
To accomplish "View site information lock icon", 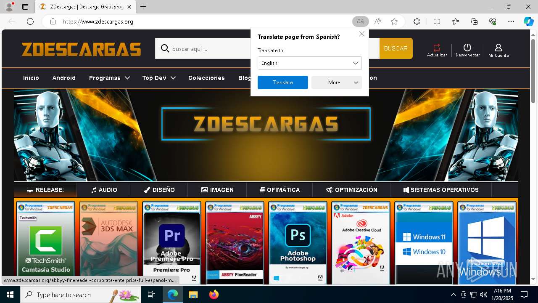I will (53, 21).
